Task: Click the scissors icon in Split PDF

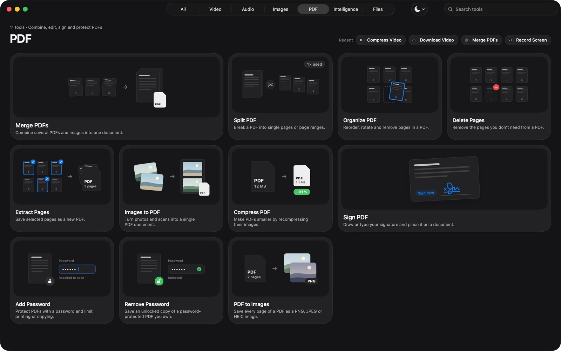Action: [x=270, y=85]
